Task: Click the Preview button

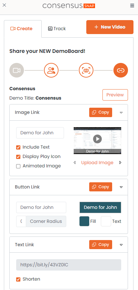Action: click(x=115, y=95)
